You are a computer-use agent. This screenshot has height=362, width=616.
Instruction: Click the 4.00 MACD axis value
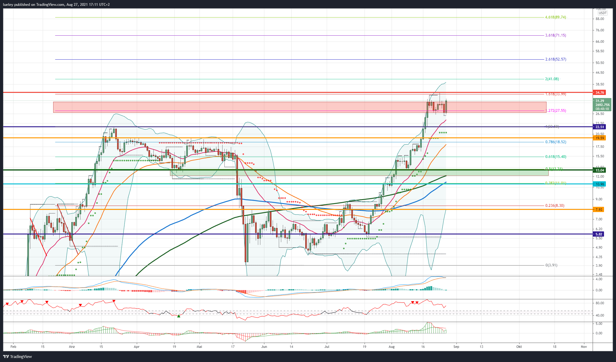coord(599,279)
